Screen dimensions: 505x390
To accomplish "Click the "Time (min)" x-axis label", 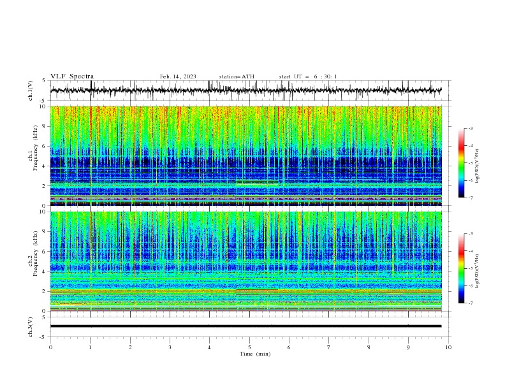I will (255, 354).
